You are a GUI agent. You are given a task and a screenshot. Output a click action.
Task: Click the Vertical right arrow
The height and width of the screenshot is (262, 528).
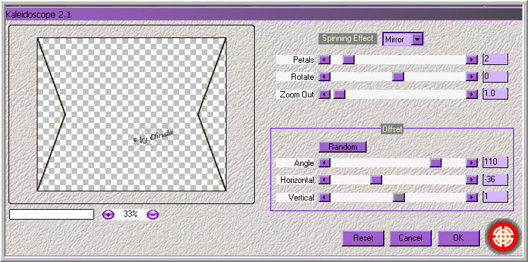pos(471,198)
